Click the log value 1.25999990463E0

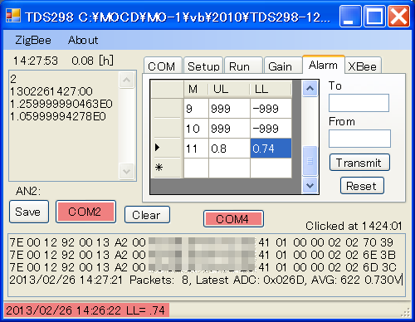(61, 104)
